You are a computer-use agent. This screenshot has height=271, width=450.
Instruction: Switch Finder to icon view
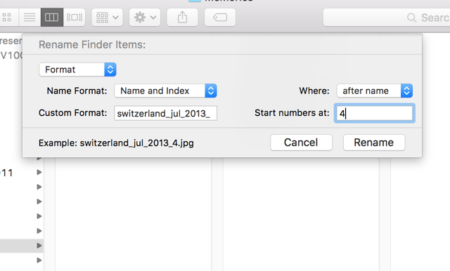[x=7, y=18]
